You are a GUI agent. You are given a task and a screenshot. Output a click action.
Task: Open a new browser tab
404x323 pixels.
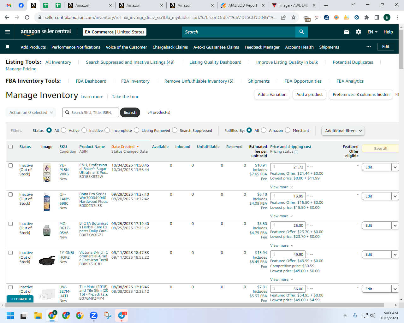point(326,5)
